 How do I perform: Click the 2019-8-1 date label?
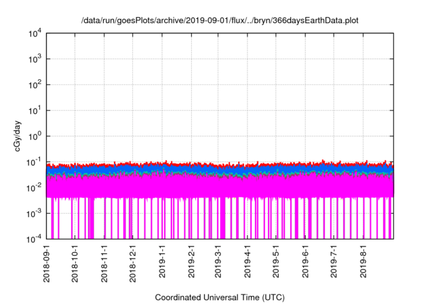tap(363, 261)
